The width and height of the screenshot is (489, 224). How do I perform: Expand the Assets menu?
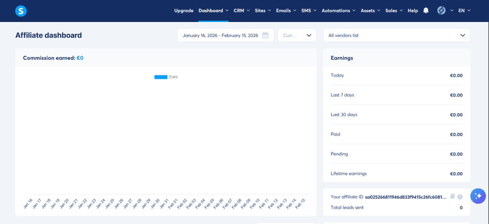[x=371, y=11]
